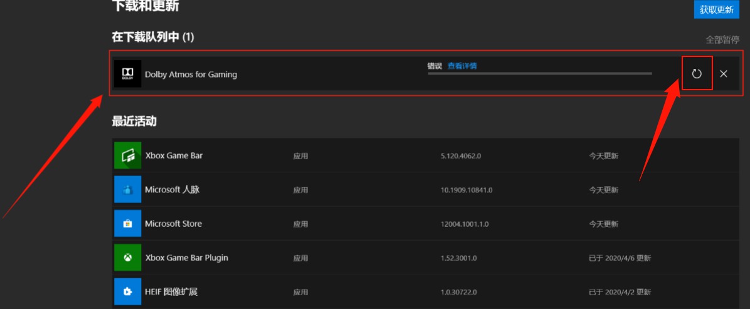Click the HEIF 图像扩展 app icon
Image resolution: width=750 pixels, height=309 pixels.
pos(128,291)
